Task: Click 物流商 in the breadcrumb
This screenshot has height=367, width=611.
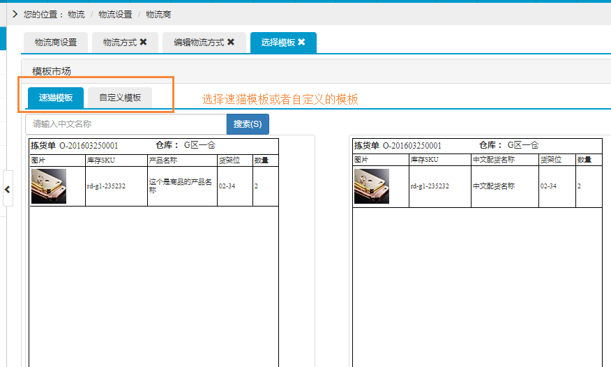Action: pyautogui.click(x=158, y=15)
